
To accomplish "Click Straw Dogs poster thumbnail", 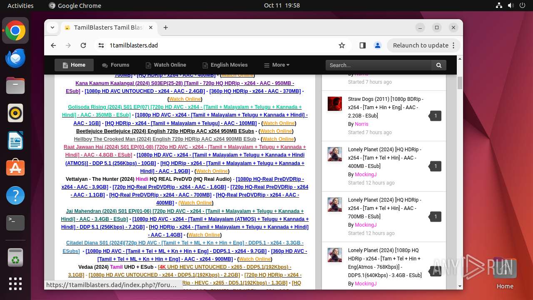I will [x=335, y=104].
